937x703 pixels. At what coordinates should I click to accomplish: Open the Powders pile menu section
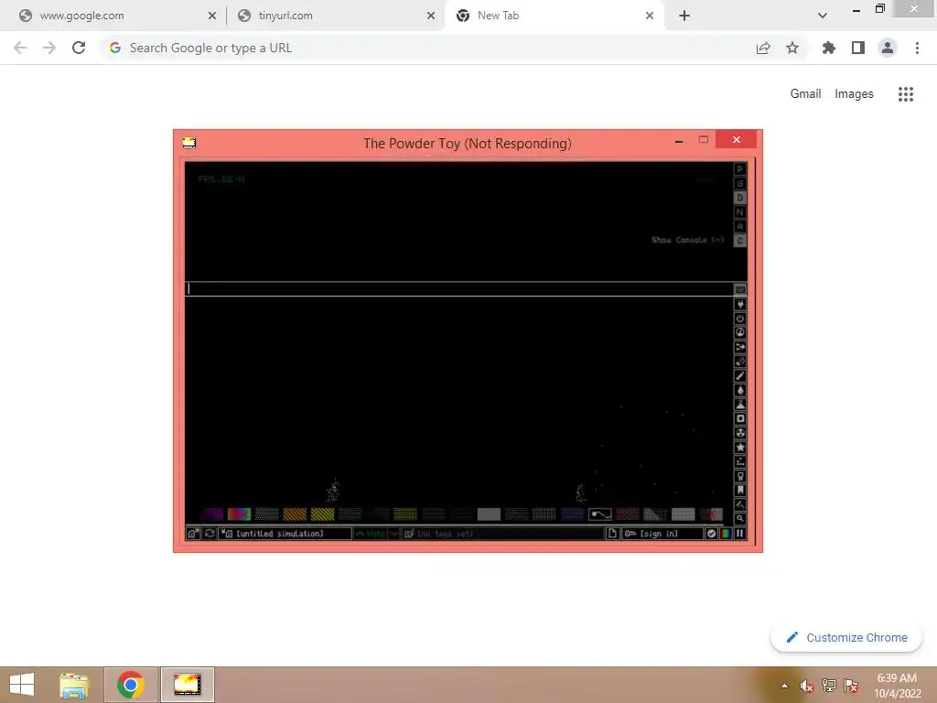click(739, 405)
